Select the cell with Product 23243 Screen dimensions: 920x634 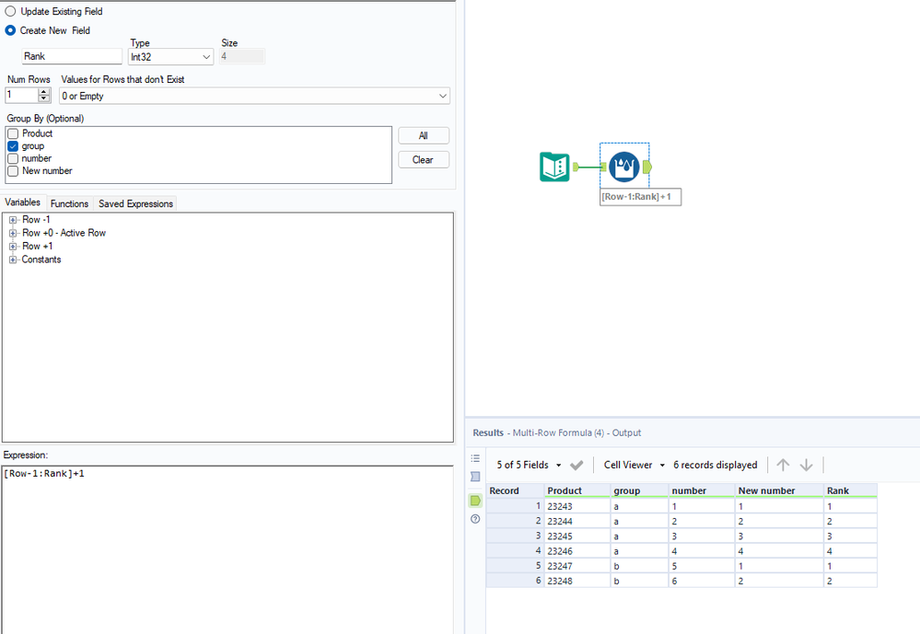[x=577, y=506]
